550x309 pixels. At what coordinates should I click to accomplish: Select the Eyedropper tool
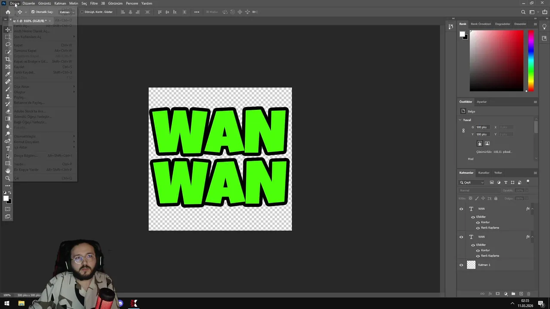coord(8,74)
